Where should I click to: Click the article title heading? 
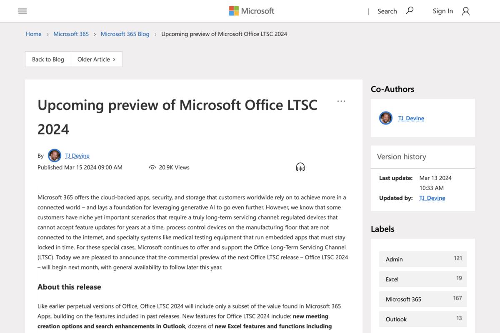click(x=177, y=117)
